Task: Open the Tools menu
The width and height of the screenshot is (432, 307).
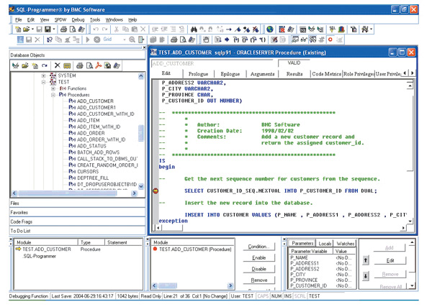Action: 95,20
